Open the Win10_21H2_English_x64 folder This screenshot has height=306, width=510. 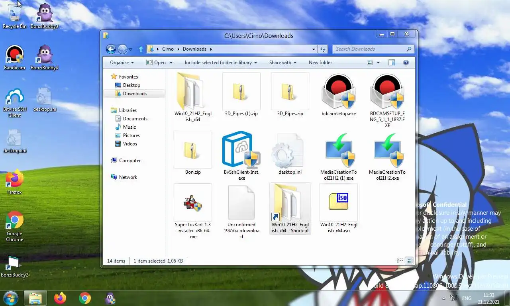[193, 97]
